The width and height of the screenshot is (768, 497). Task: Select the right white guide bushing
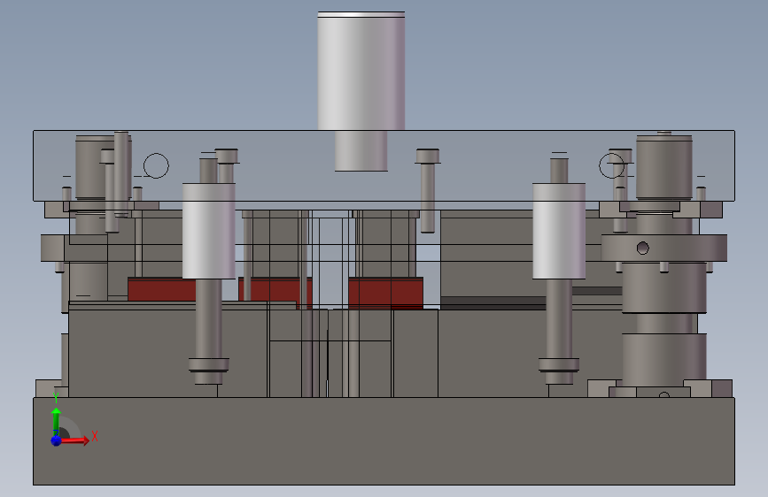tap(559, 231)
